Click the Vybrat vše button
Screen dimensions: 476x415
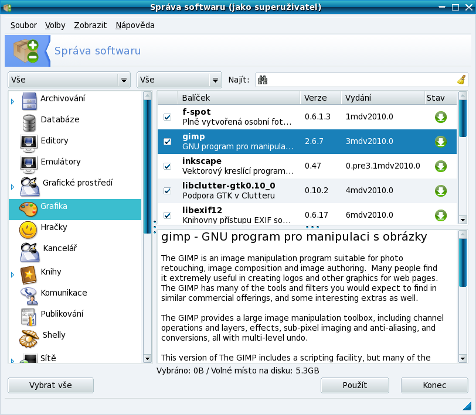point(50,385)
